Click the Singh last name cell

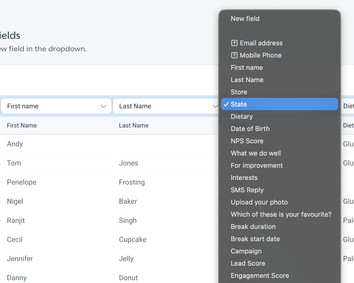(x=166, y=221)
